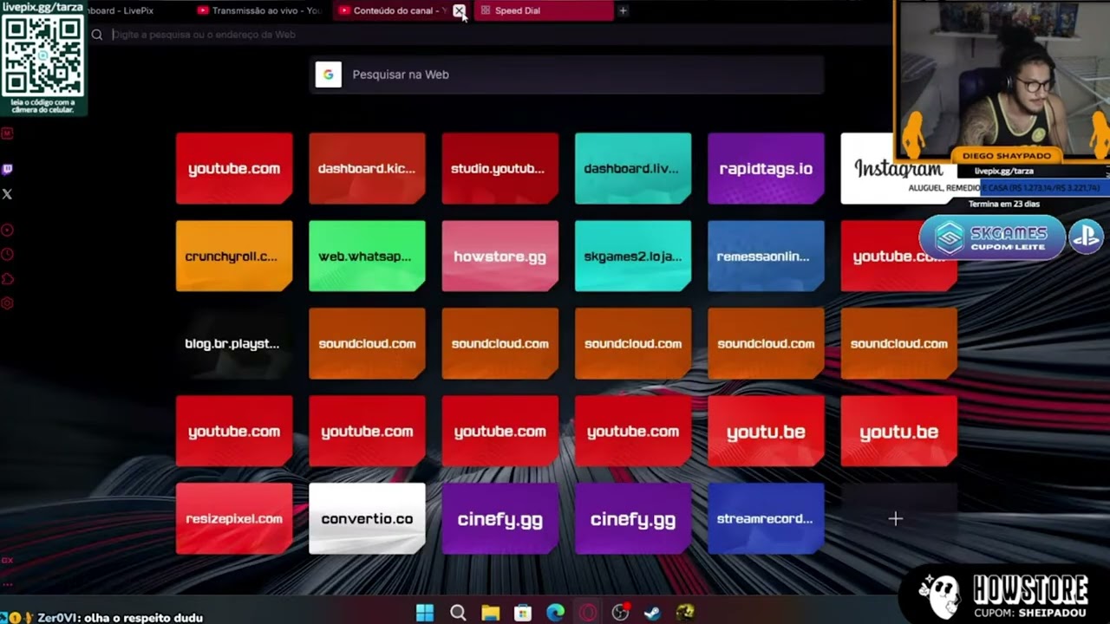Open sidebar three-dots setup menu
This screenshot has height=624, width=1110.
(7, 584)
